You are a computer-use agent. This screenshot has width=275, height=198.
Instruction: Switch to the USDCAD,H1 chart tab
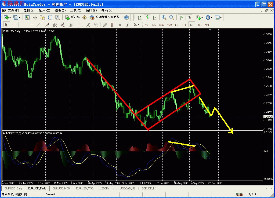point(128,188)
